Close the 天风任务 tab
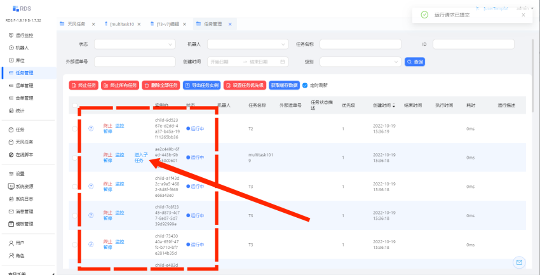The image size is (540, 275). click(93, 24)
